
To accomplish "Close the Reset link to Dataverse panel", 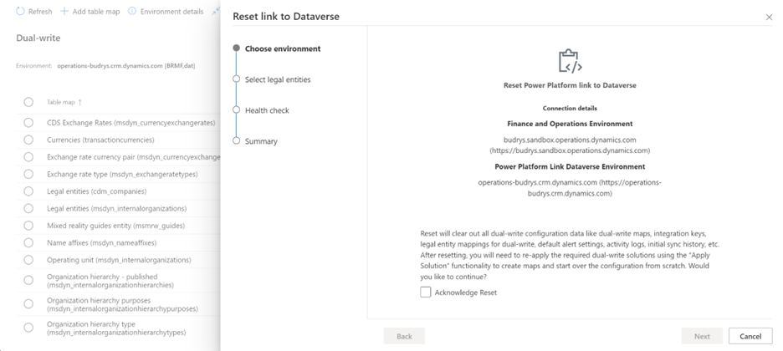I will tap(769, 17).
